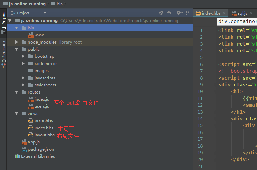Click the stylesheets folder icon
257x170 pixels.
pos(31,85)
